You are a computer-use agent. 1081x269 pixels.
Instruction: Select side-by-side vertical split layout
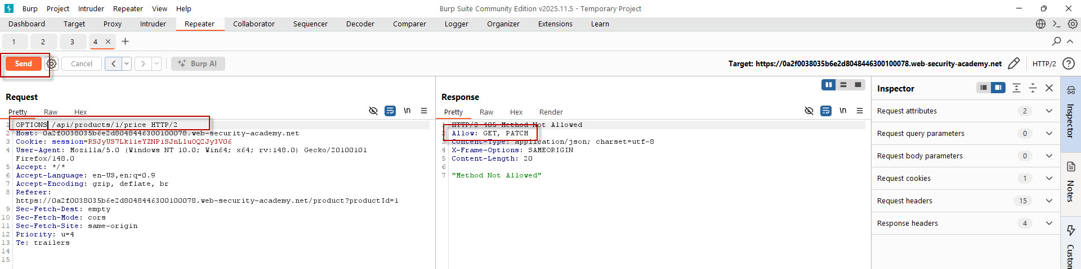pos(828,85)
